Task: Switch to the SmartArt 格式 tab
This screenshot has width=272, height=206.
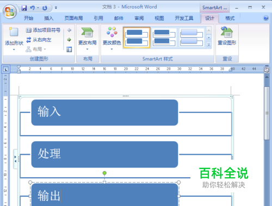Action: pyautogui.click(x=230, y=18)
